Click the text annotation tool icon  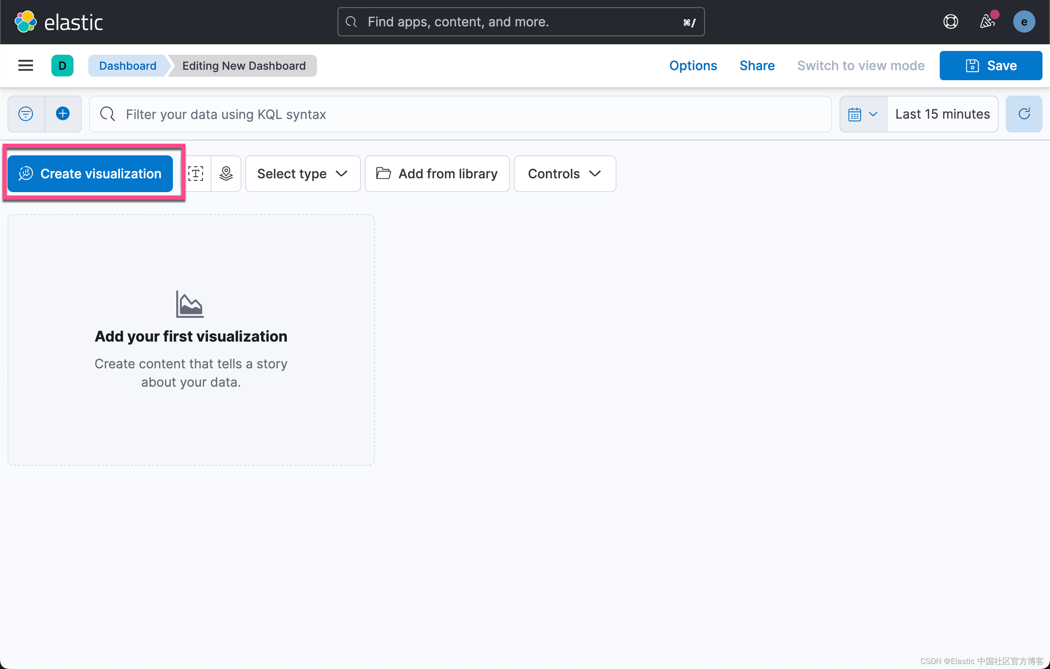(196, 173)
